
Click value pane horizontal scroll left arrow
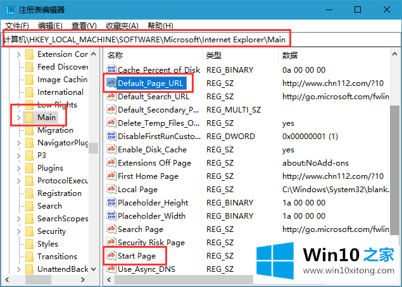pos(110,280)
